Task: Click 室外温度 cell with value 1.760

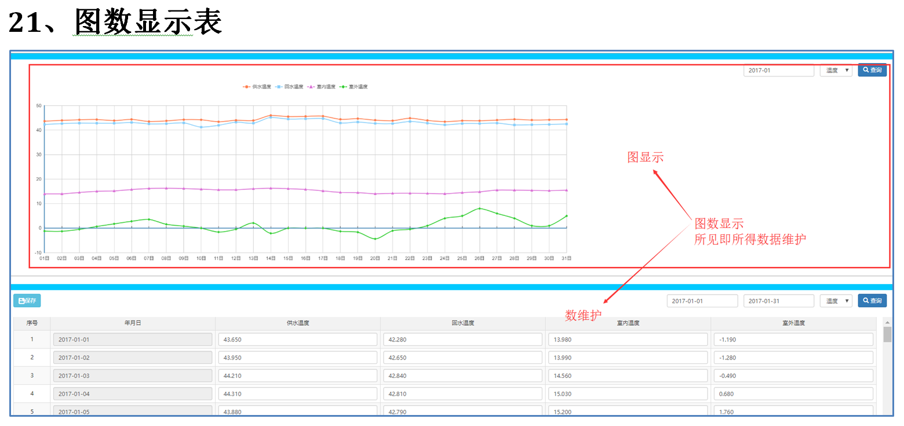Action: click(x=793, y=411)
